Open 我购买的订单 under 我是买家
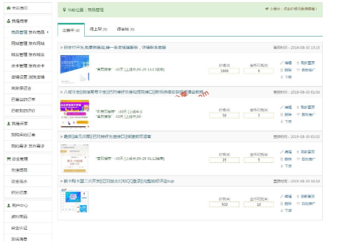The height and width of the screenshot is (247, 352). pyautogui.click(x=22, y=135)
